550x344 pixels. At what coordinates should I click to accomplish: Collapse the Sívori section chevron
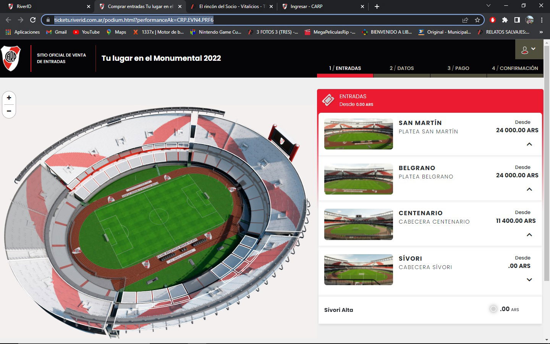(x=529, y=280)
